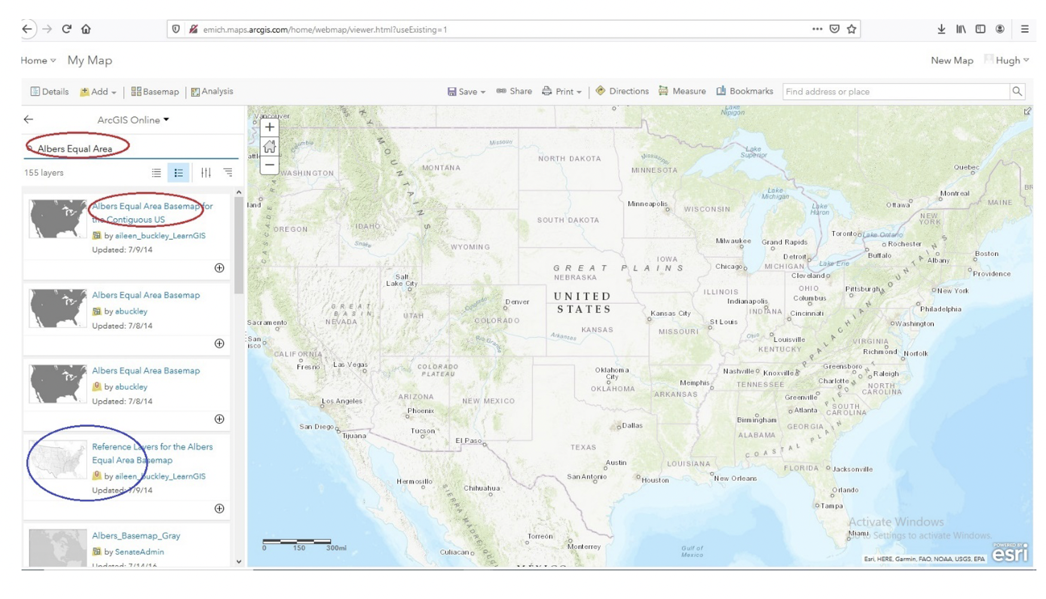
Task: Open the browser home page
Action: point(86,29)
